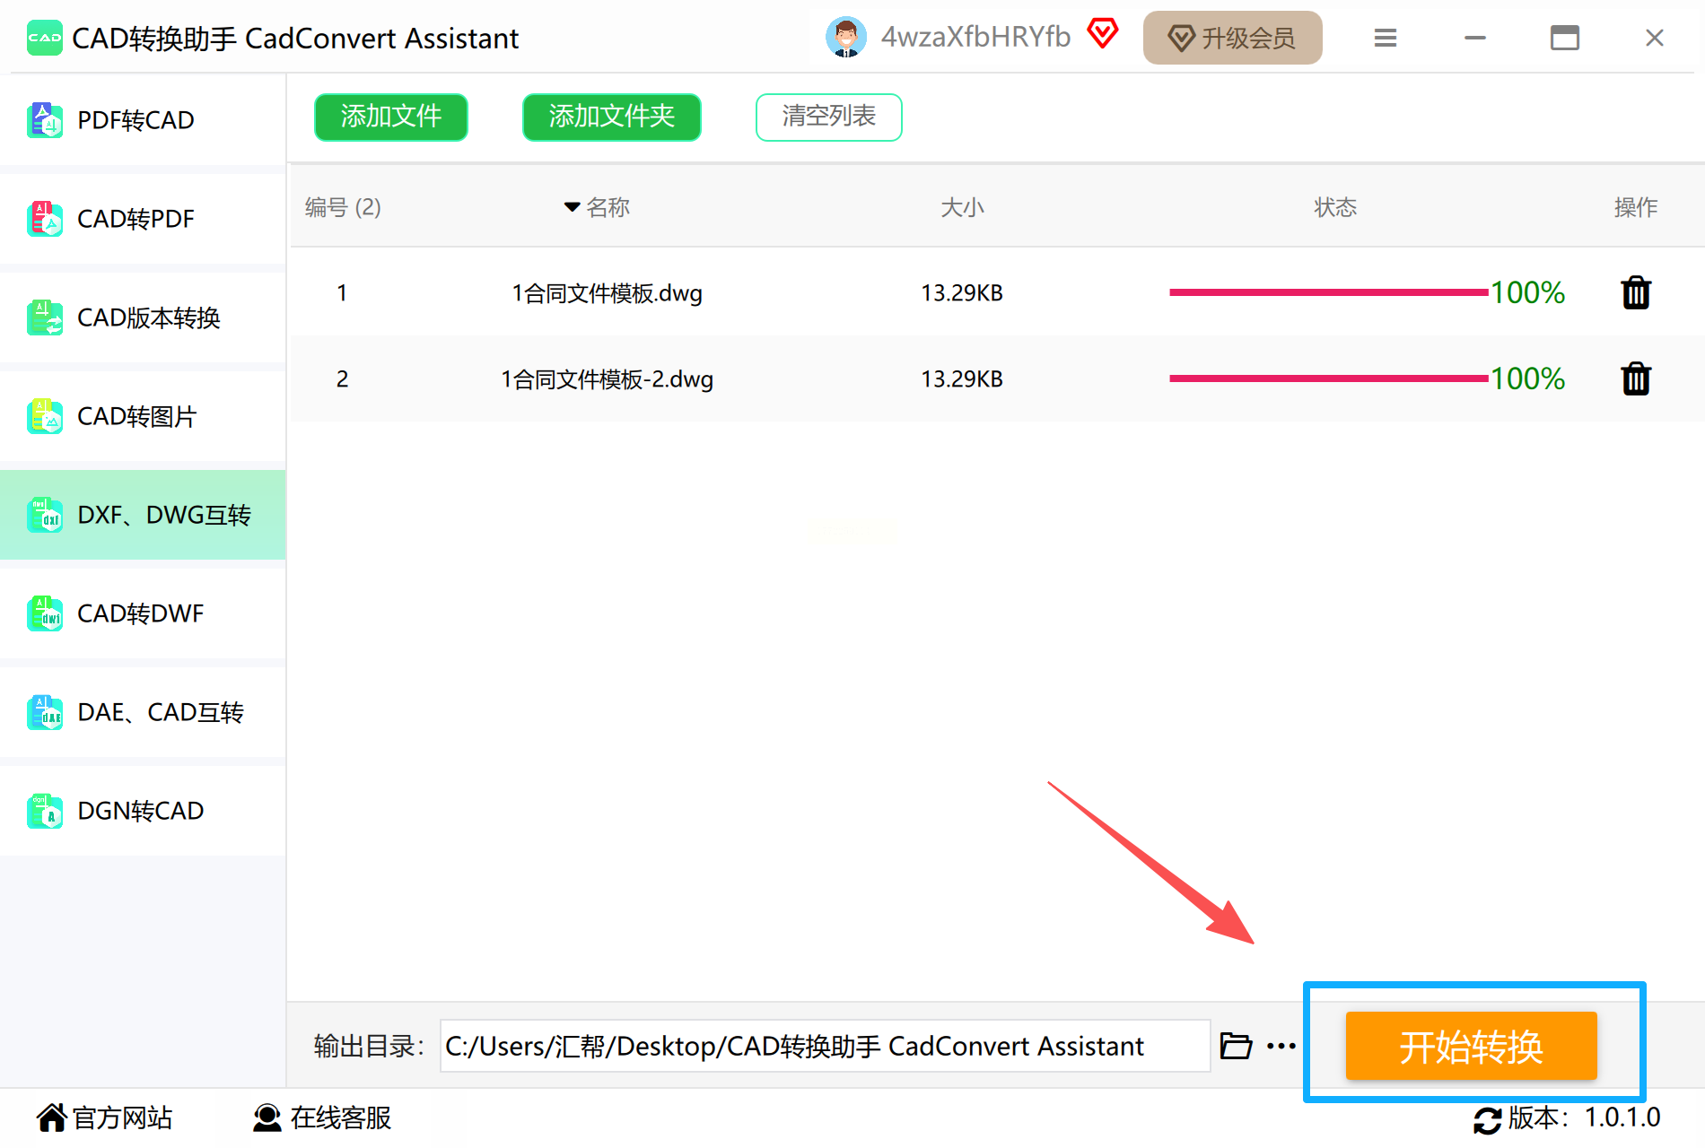
Task: Start conversion with 开始转换 button
Action: tap(1472, 1046)
